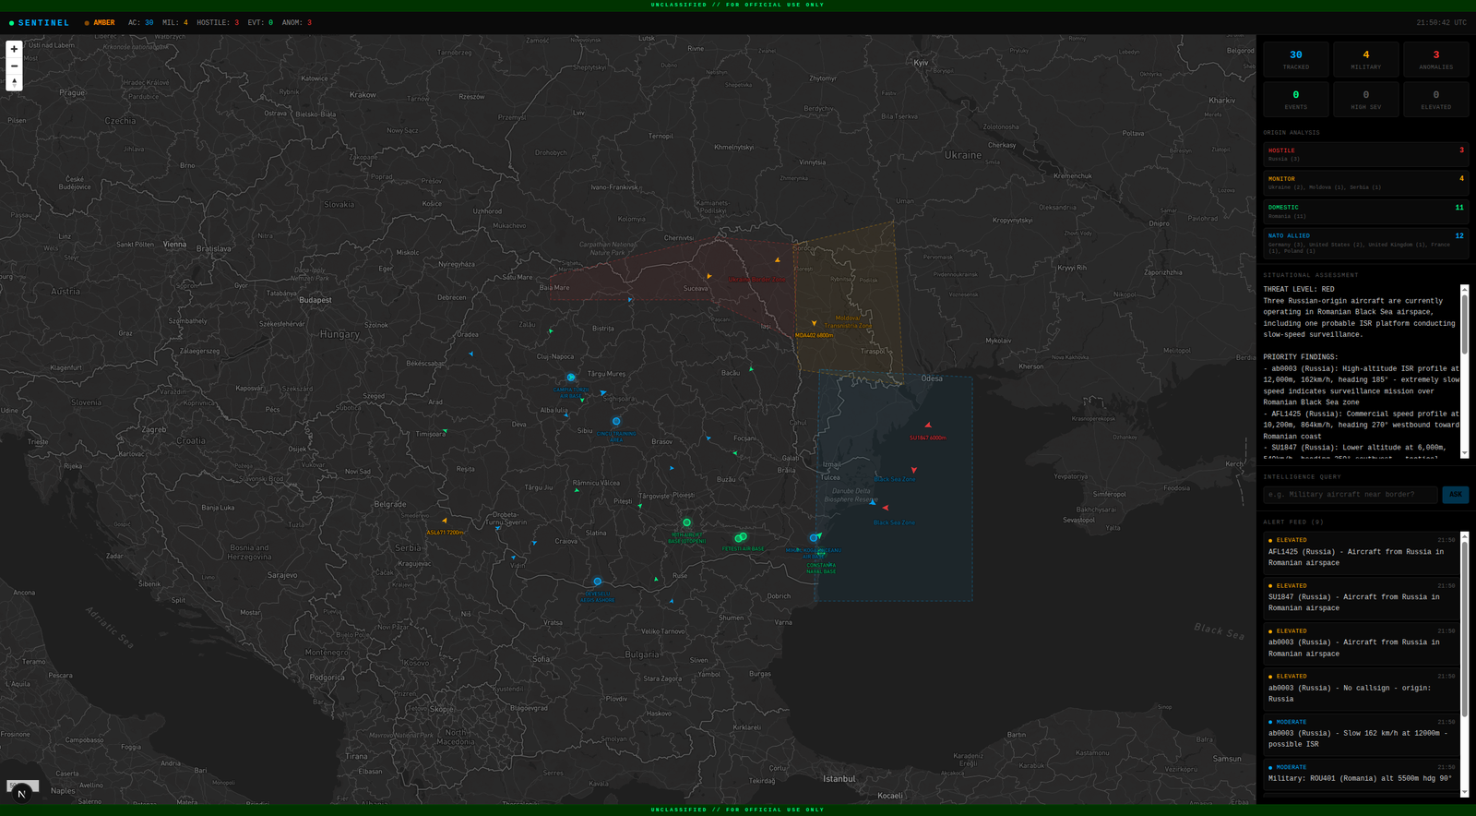Click the Deveselu Aegis Ashore site marker
Viewport: 1476px width, 816px height.
click(x=598, y=582)
